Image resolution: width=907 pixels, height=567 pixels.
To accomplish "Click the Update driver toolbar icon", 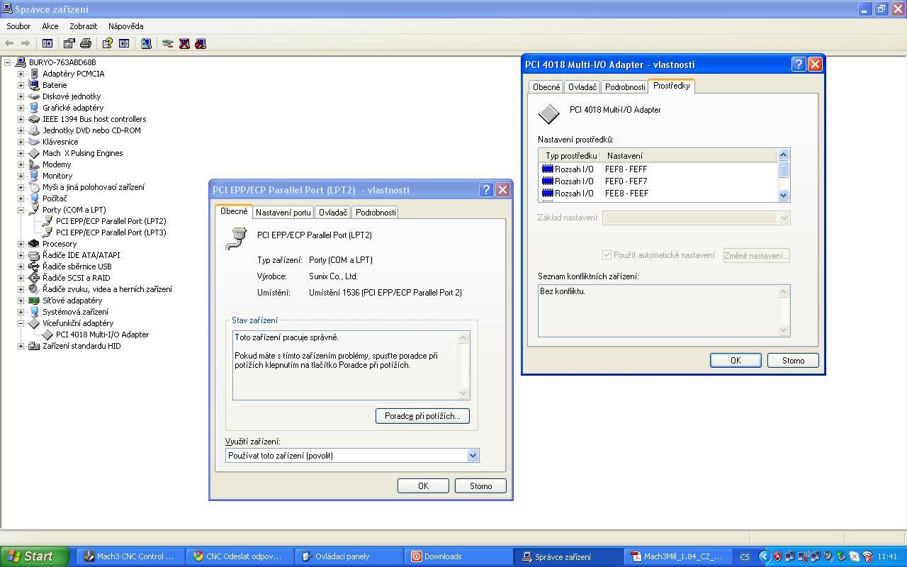I will (x=168, y=43).
